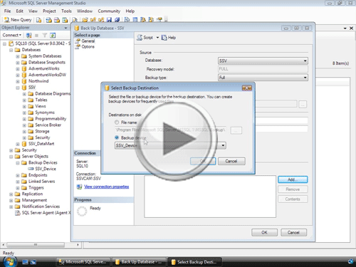Open the Tools menu
The image size is (356, 267).
[x=66, y=11]
